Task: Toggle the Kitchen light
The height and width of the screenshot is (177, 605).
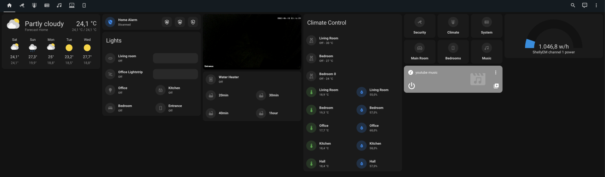Action: pos(160,90)
